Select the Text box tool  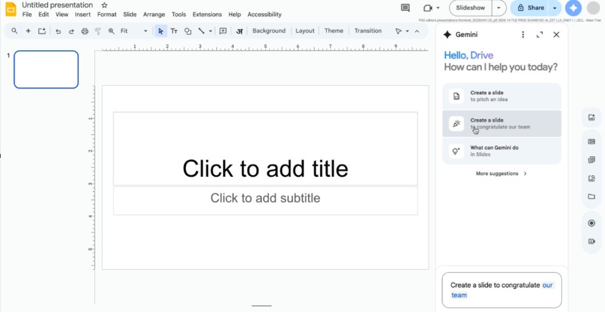click(x=174, y=31)
